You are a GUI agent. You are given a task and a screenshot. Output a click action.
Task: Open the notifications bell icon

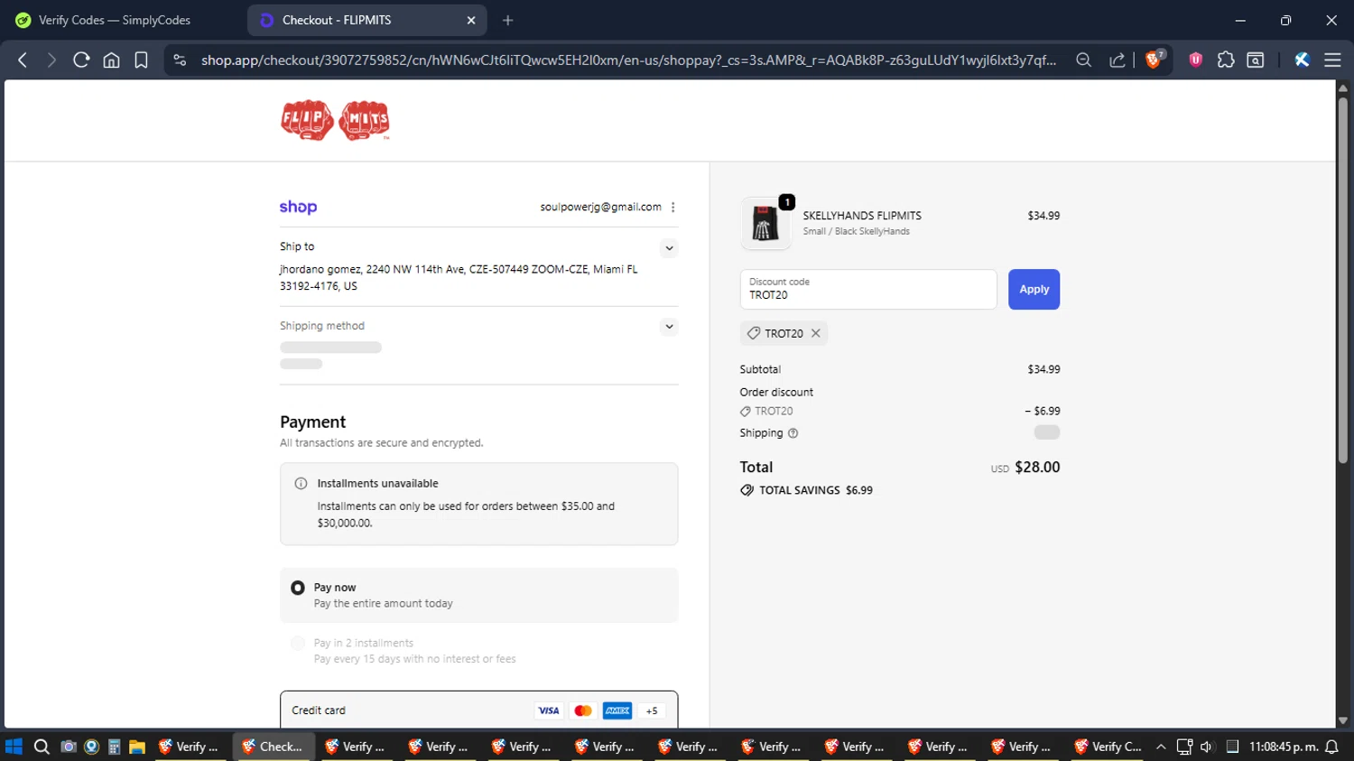pyautogui.click(x=1331, y=747)
